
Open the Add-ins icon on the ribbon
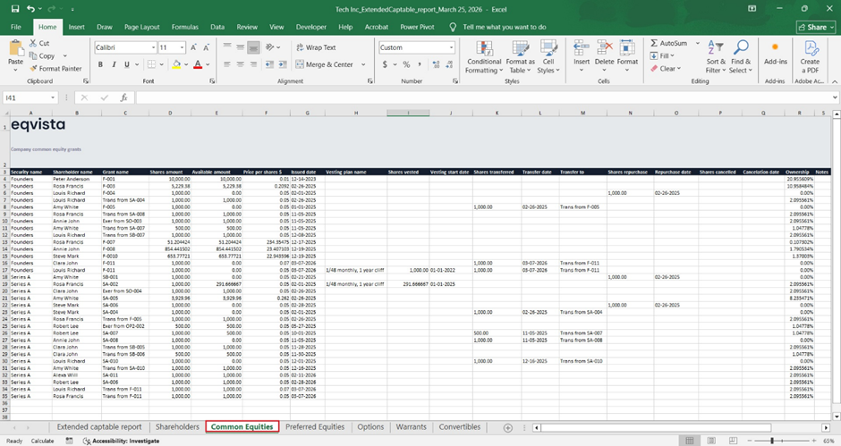pyautogui.click(x=775, y=46)
